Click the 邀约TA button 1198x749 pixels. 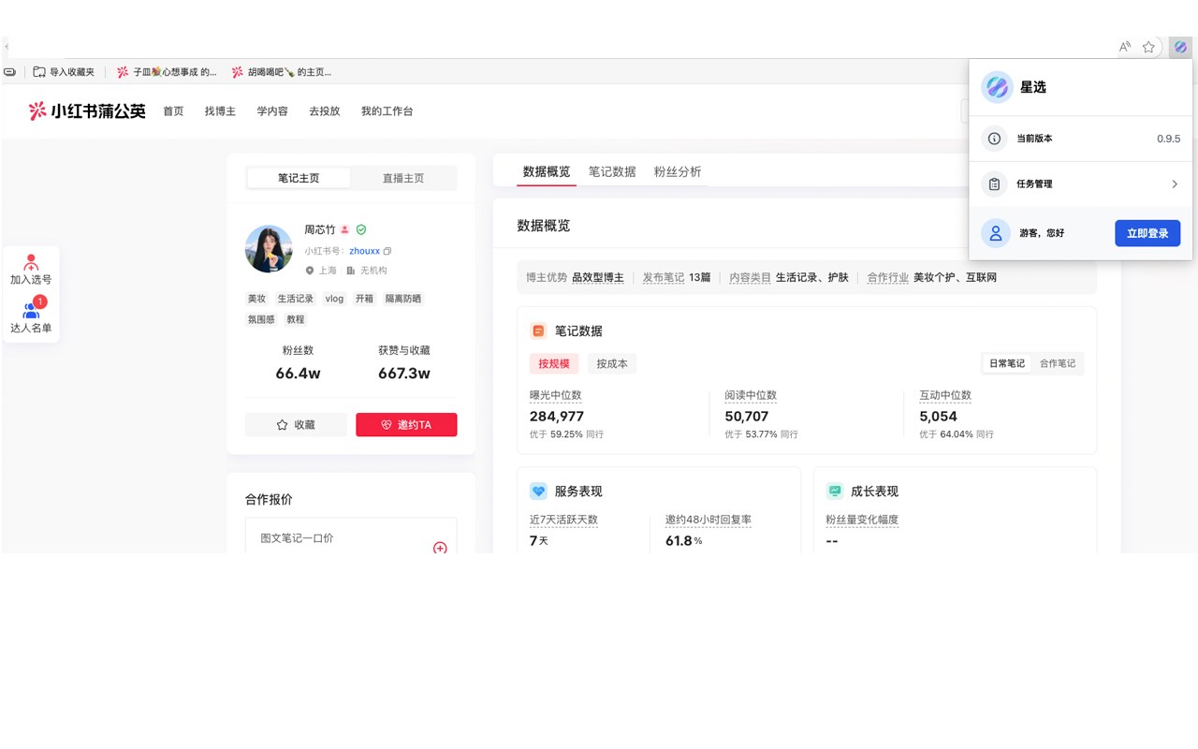click(x=406, y=425)
